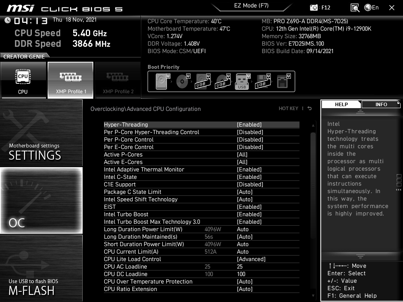Select the CPU Creator Genie icon
Viewport: 403px width, 302px height.
pos(23,80)
